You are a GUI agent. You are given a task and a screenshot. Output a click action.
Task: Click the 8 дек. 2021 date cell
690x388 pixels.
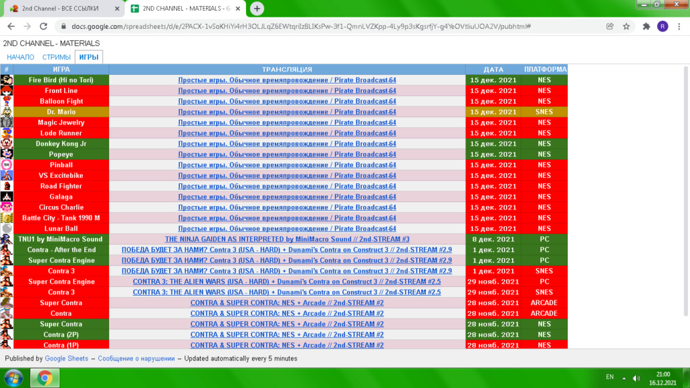click(493, 239)
